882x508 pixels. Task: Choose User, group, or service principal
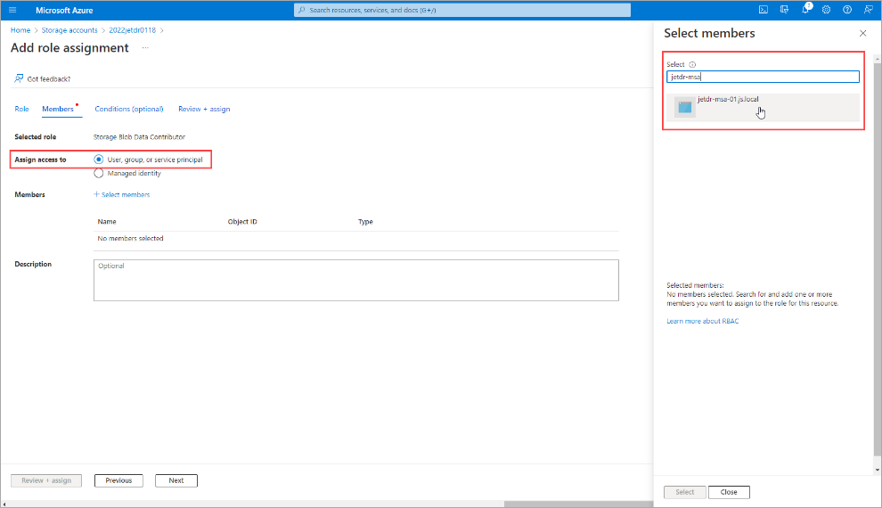point(99,160)
